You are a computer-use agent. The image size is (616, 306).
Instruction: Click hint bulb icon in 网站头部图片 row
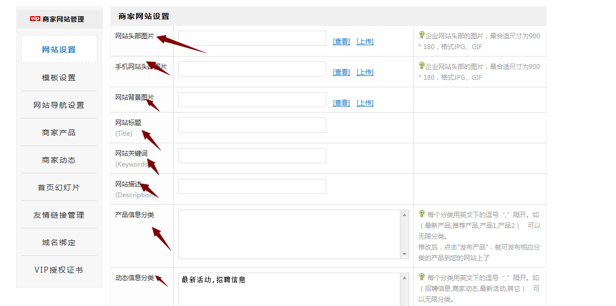point(422,35)
